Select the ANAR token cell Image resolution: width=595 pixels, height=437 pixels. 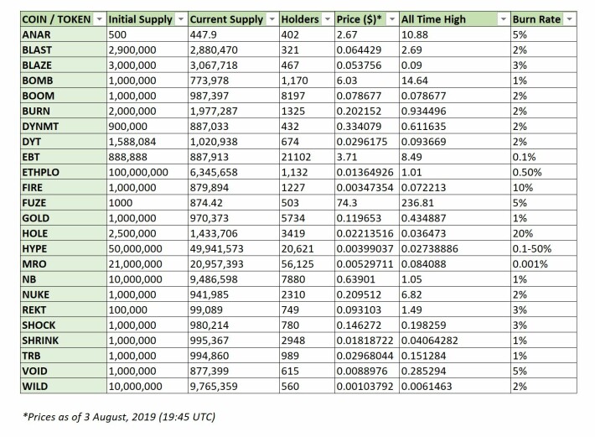tap(64, 34)
